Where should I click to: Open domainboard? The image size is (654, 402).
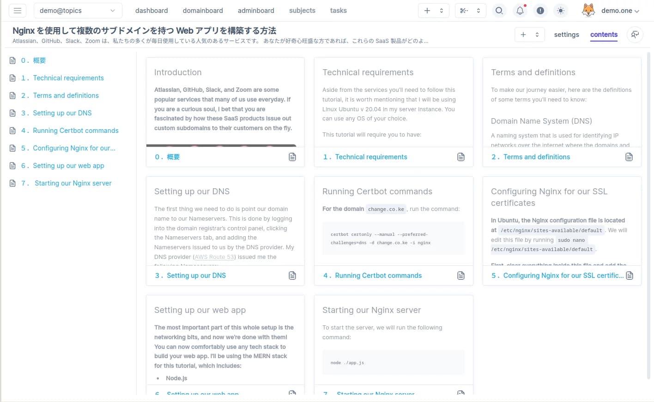point(203,11)
